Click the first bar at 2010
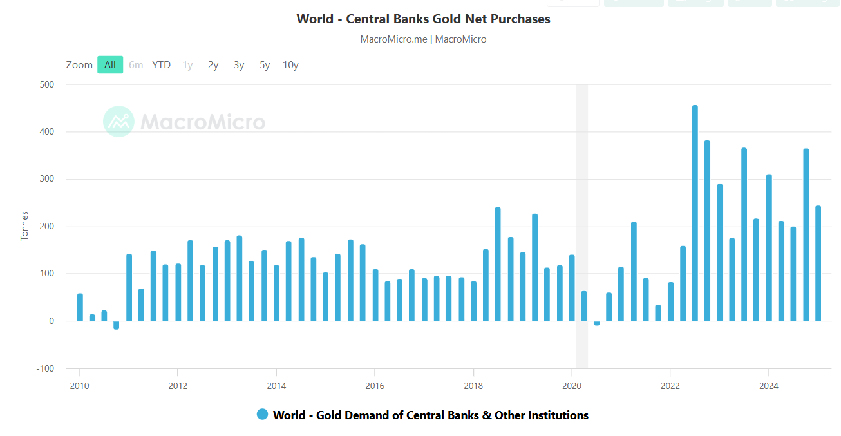This screenshot has width=841, height=436. coord(80,307)
